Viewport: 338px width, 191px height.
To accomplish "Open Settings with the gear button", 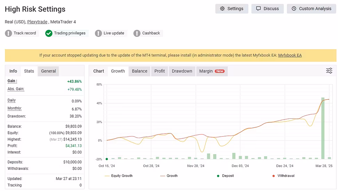I will [x=232, y=9].
